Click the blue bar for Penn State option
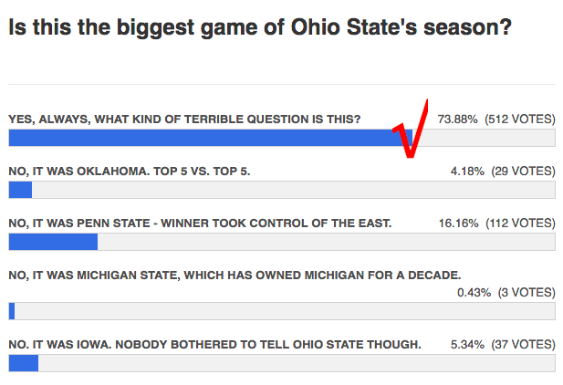563x385 pixels. click(x=53, y=242)
